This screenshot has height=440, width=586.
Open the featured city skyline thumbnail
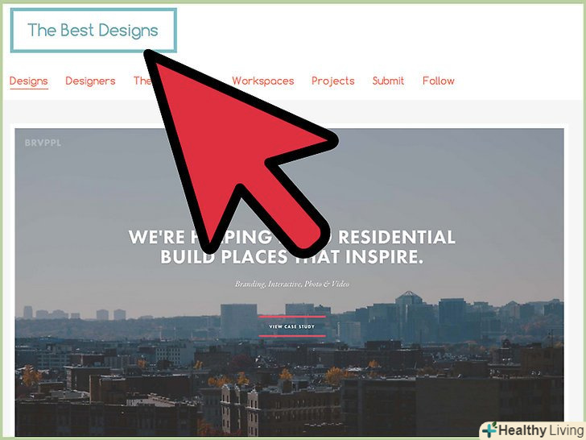tap(289, 283)
